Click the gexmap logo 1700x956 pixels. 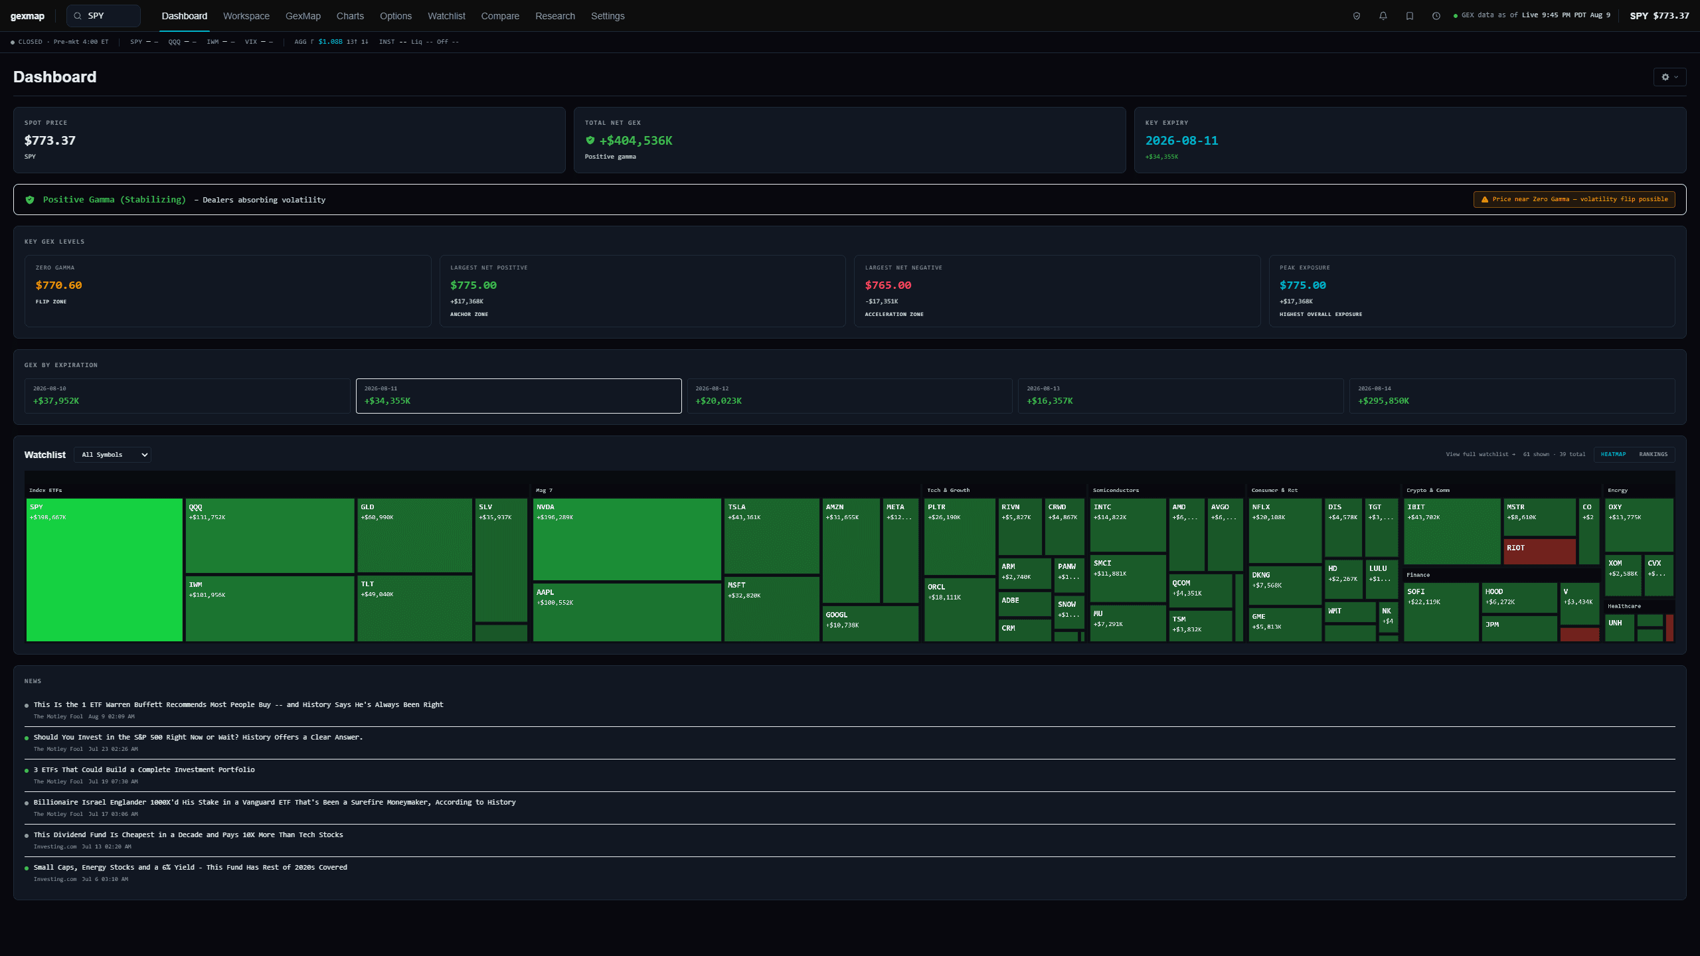point(27,16)
